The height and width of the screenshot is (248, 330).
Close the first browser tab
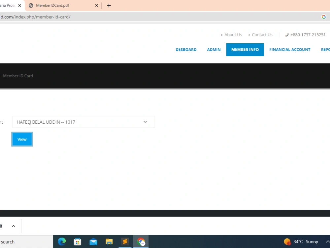(19, 6)
